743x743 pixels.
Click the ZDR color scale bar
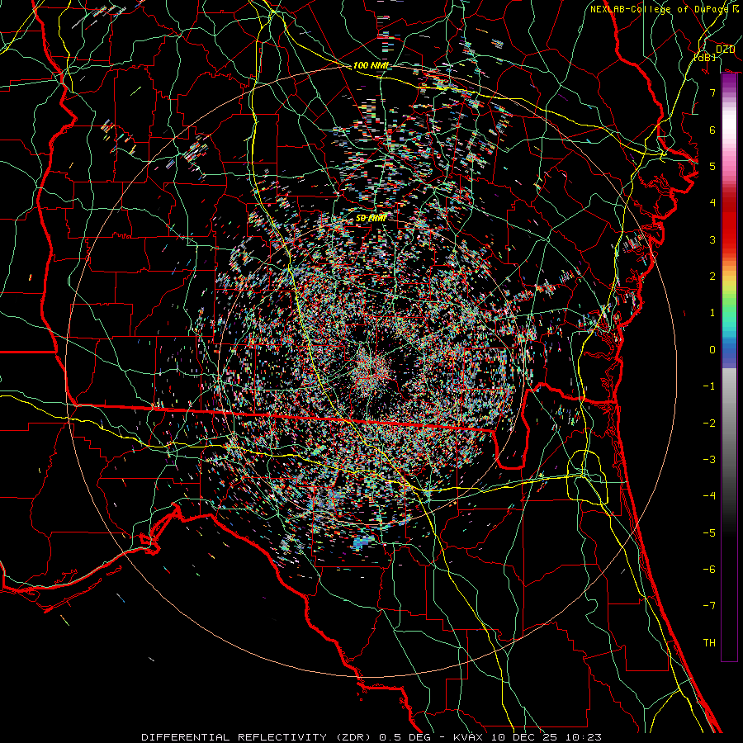tap(729, 367)
